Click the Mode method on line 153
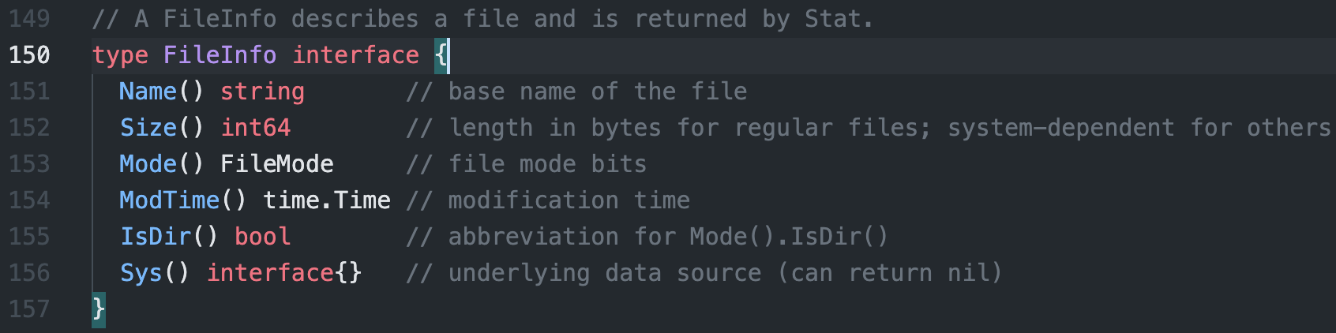1336x333 pixels. 148,164
